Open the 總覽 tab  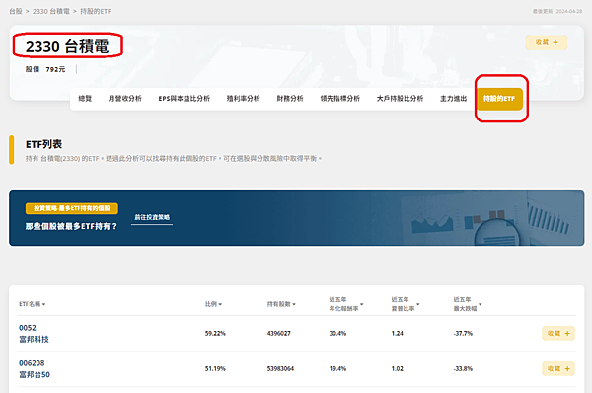pos(85,99)
